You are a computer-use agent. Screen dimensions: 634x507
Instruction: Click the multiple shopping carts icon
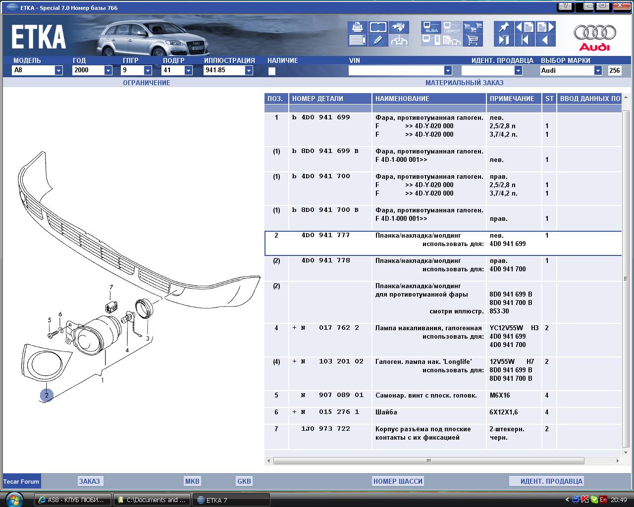473,27
